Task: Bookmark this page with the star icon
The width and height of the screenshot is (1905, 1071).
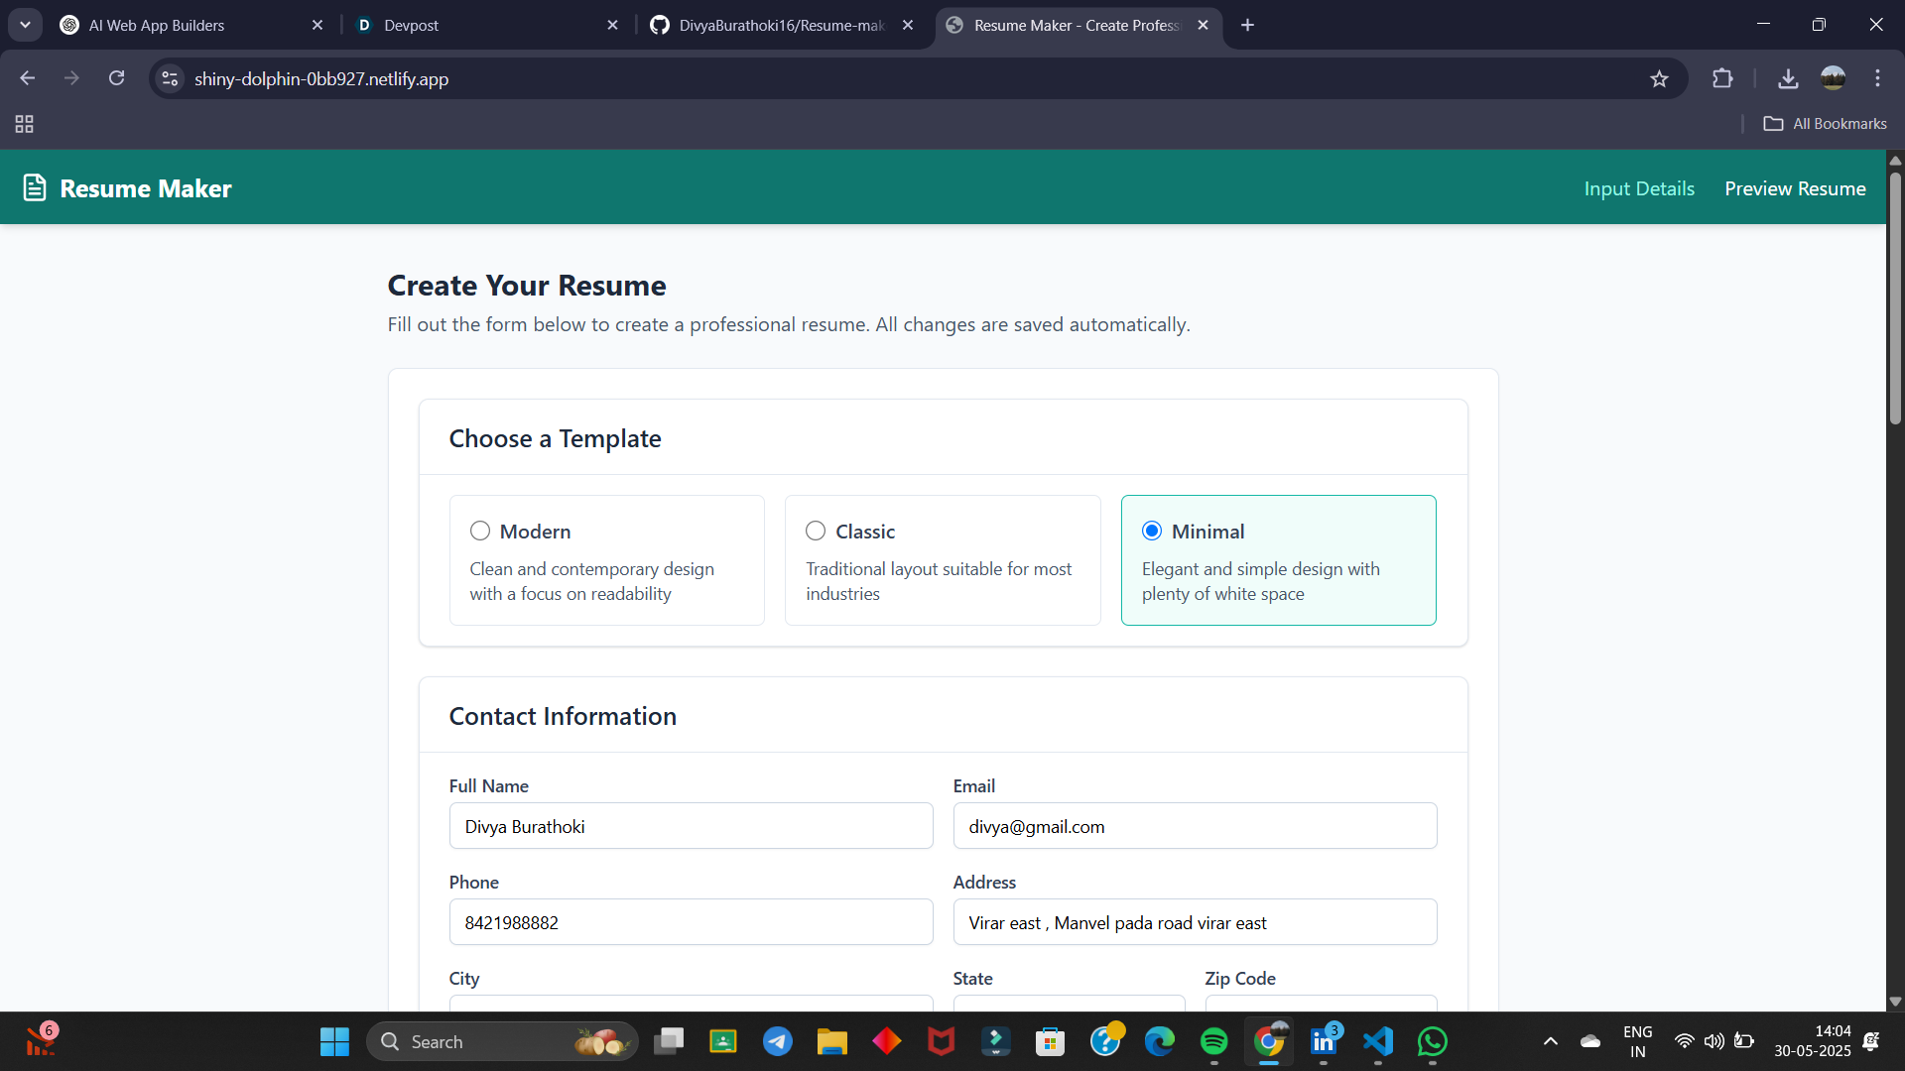Action: (x=1659, y=79)
